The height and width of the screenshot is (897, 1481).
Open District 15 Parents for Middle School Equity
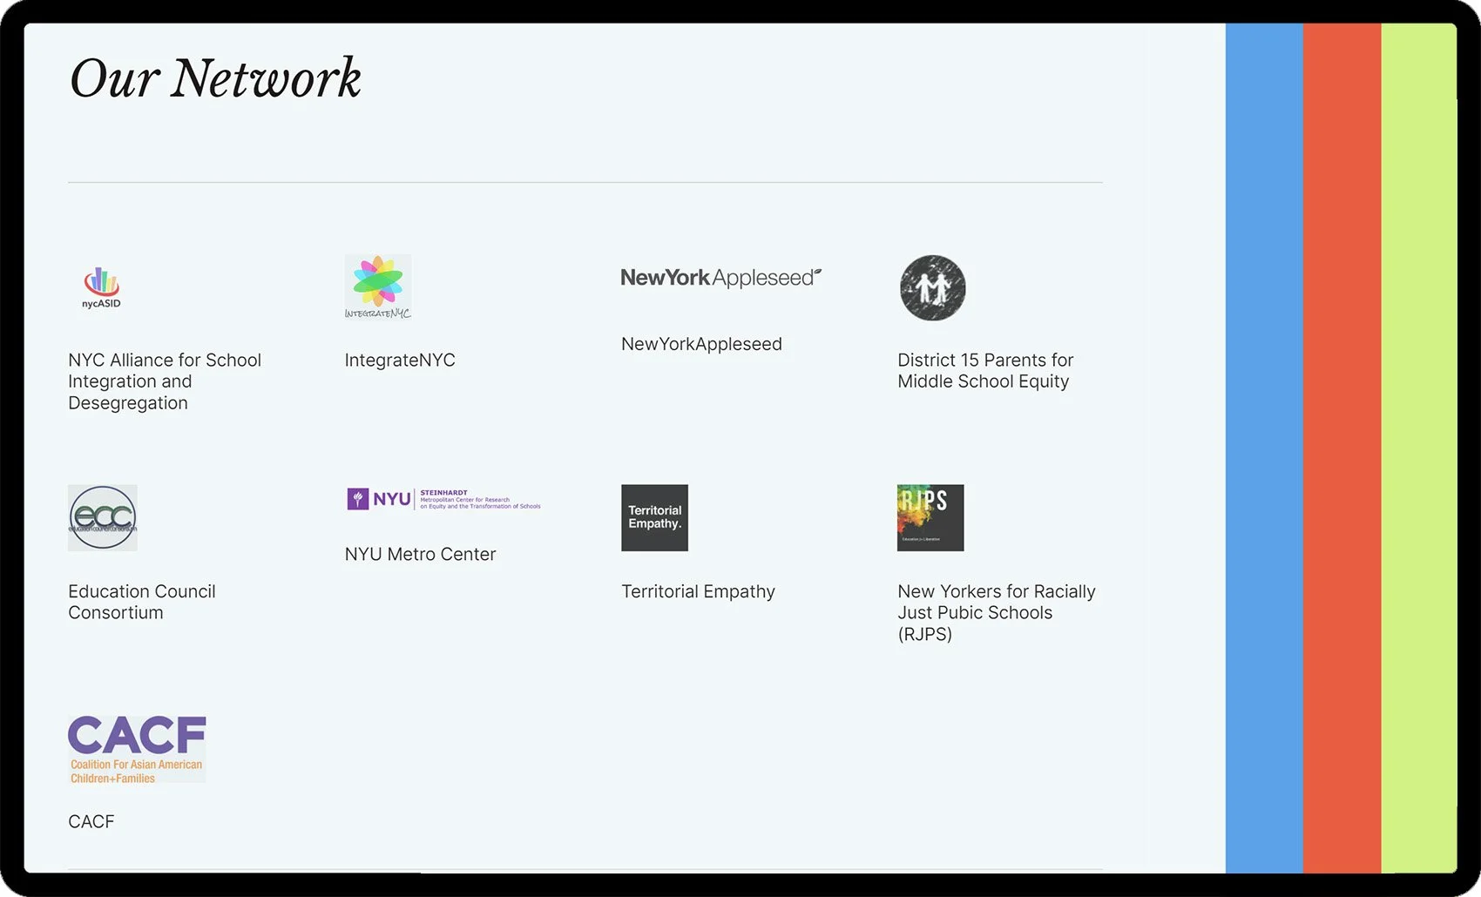point(985,370)
